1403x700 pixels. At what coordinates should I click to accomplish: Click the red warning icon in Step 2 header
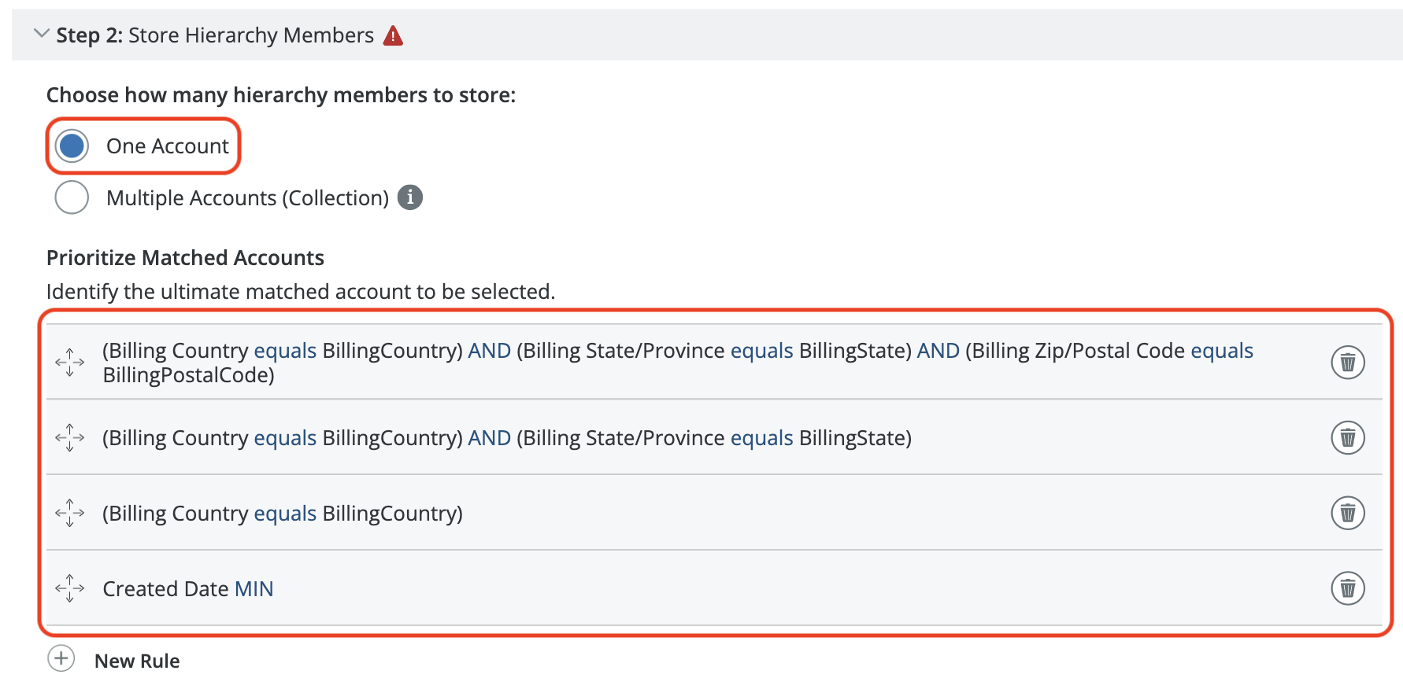point(392,35)
